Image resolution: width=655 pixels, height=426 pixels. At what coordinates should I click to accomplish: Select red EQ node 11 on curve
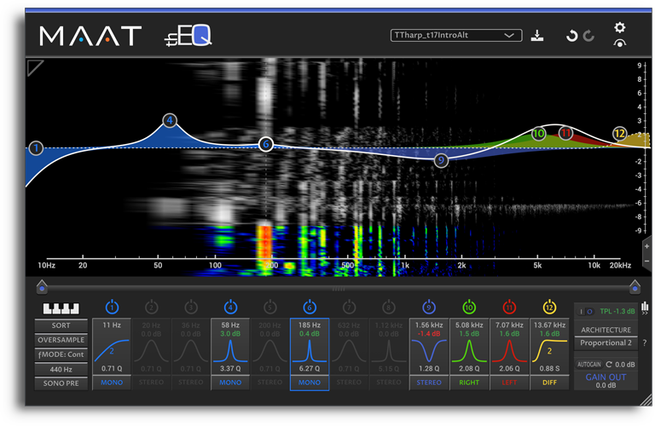point(565,133)
